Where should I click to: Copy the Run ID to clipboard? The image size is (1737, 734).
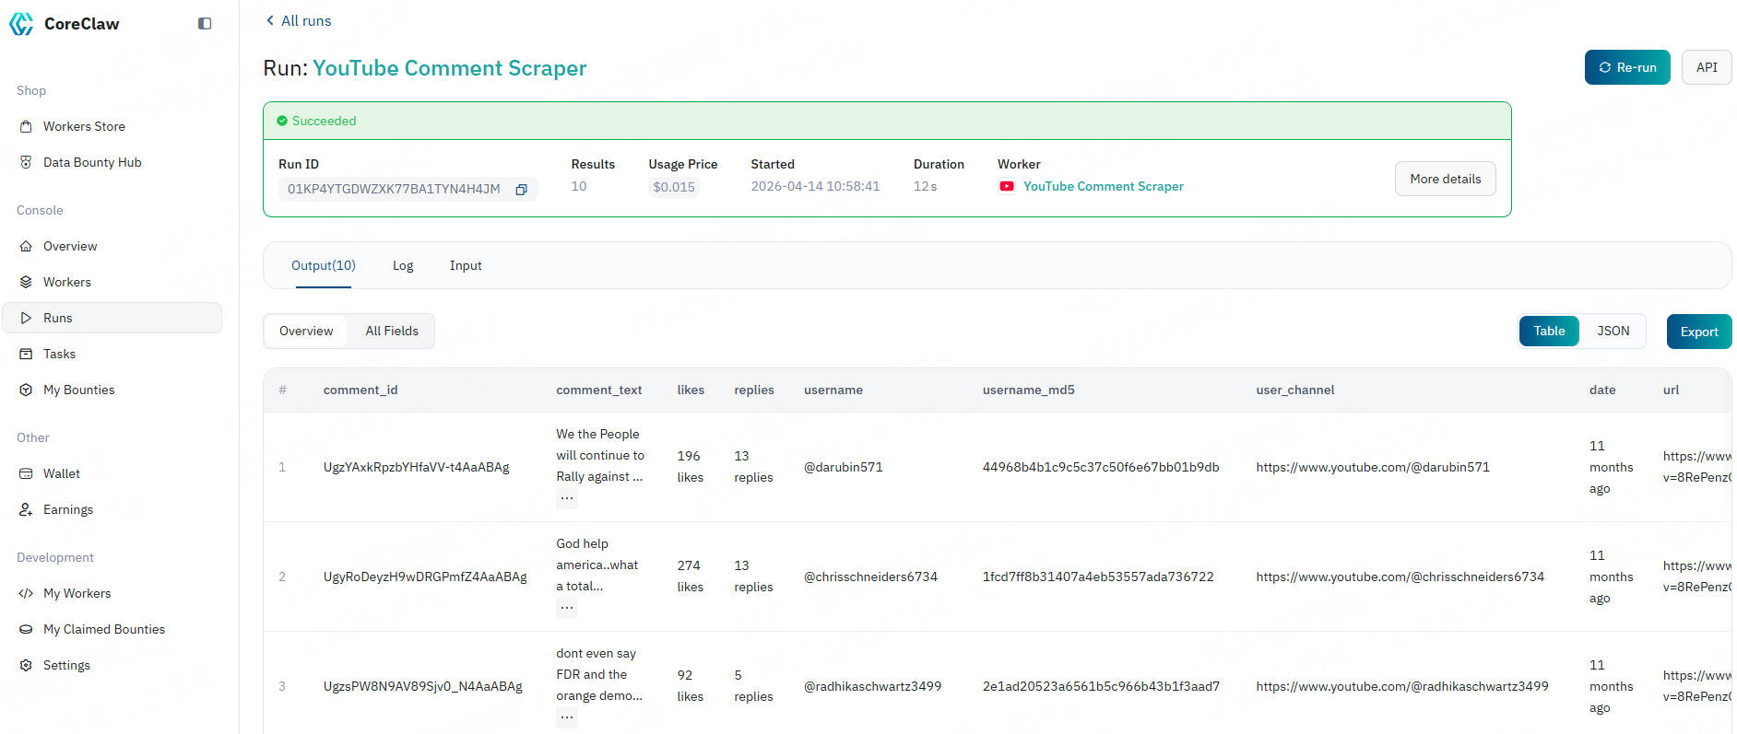tap(521, 190)
